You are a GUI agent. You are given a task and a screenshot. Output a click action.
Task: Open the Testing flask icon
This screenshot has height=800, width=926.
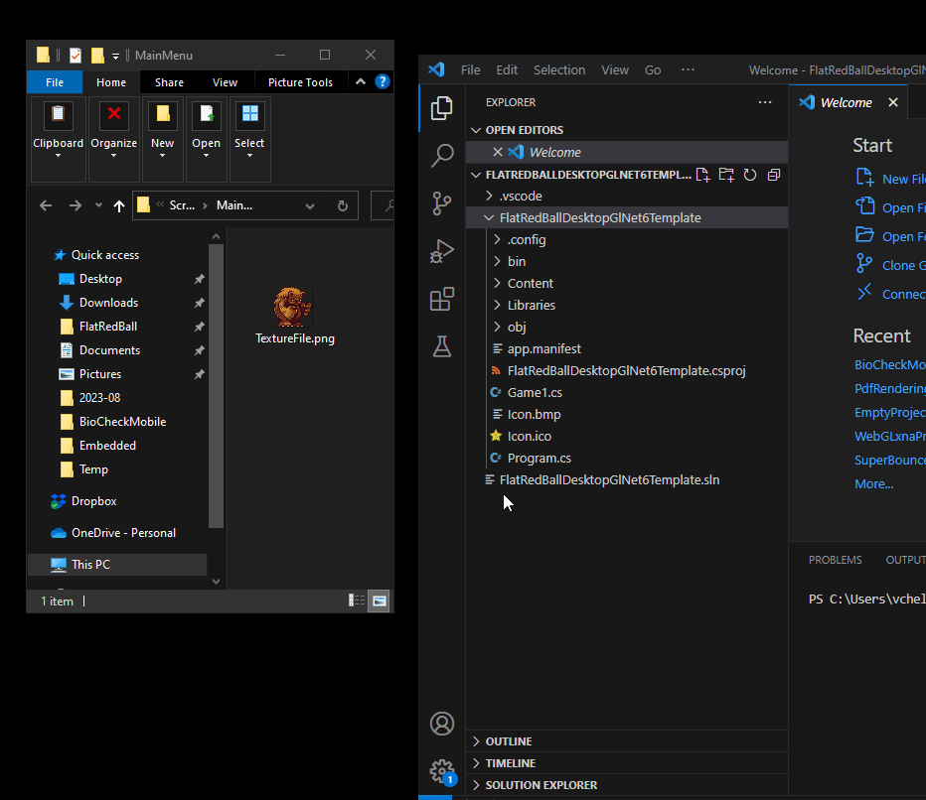coord(442,346)
